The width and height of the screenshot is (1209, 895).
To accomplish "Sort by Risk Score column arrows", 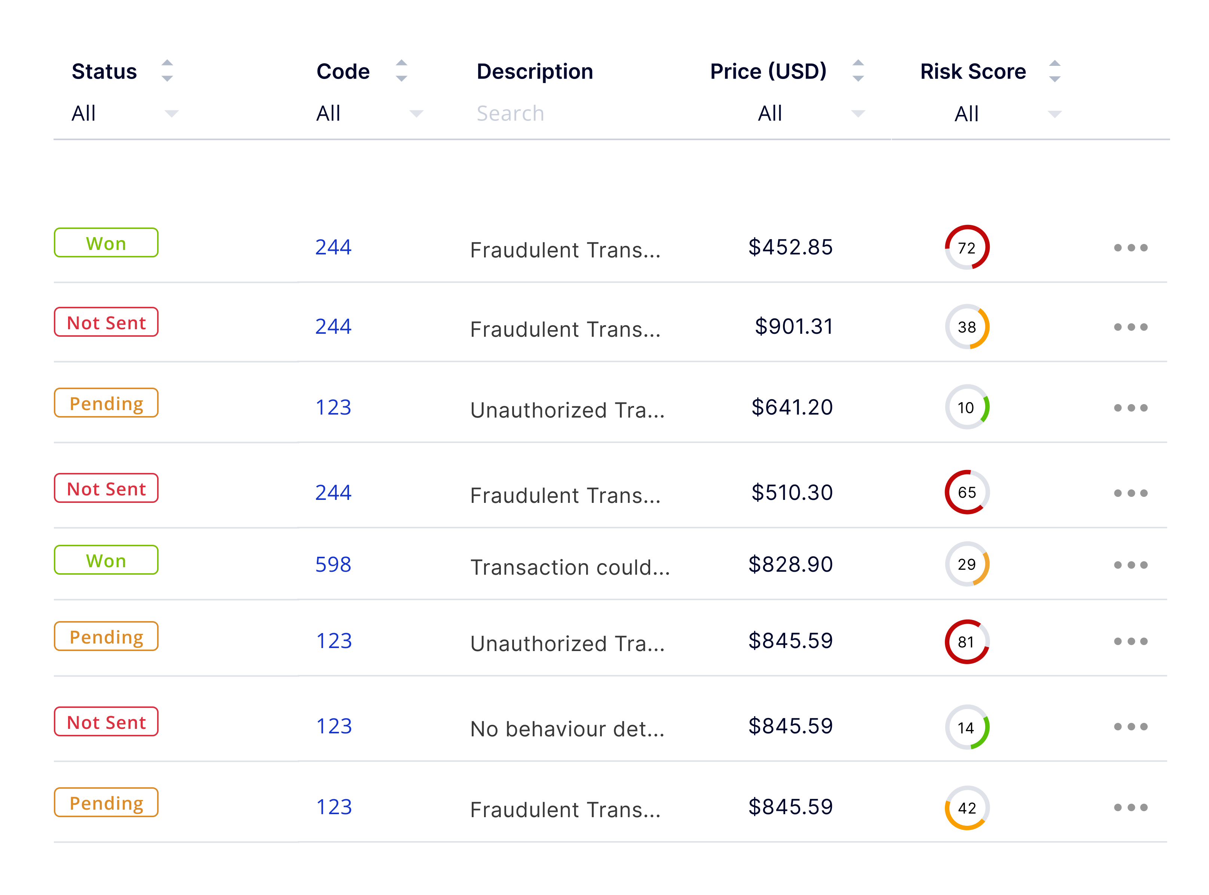I will (x=1055, y=71).
